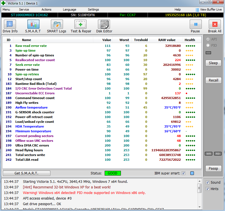
Task: Open View Buffer Live
Action: pos(208,9)
